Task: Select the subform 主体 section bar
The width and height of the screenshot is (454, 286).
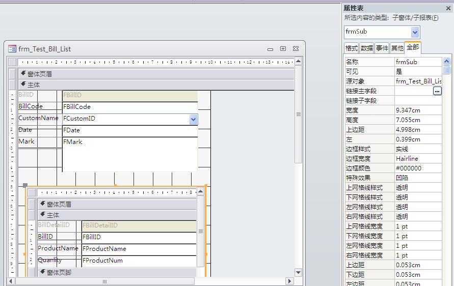Action: [117, 215]
